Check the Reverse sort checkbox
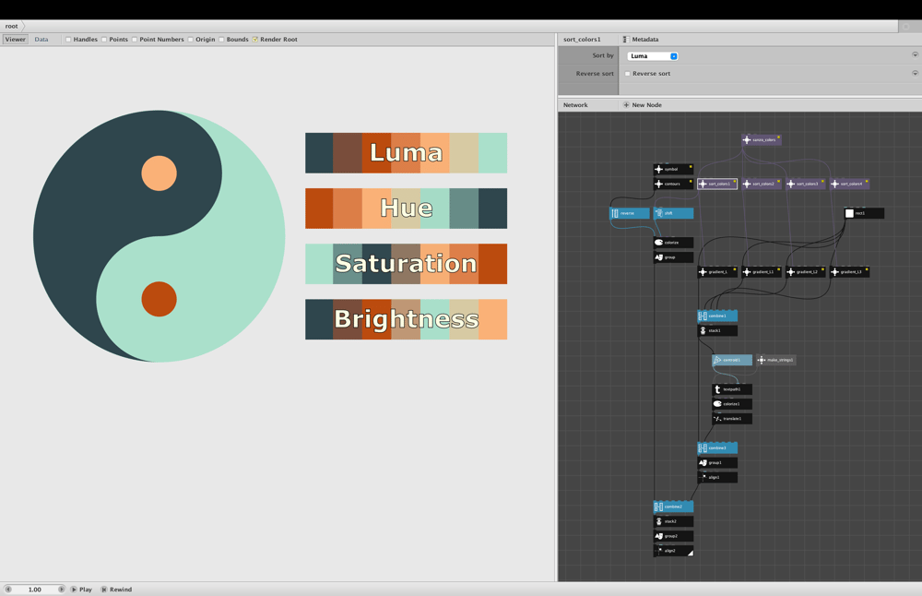This screenshot has height=596, width=922. point(627,74)
